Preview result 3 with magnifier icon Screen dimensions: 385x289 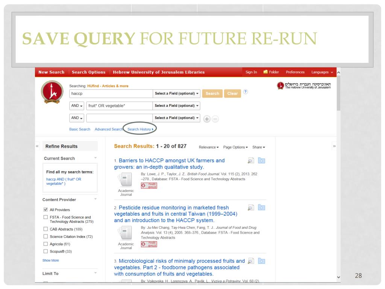click(x=251, y=261)
